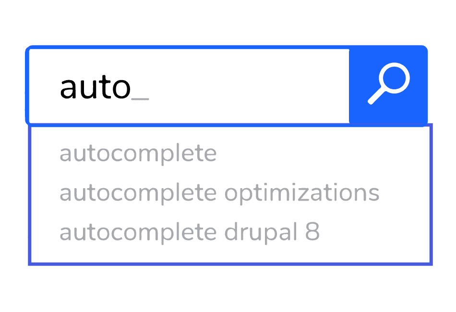
Task: Click the last entry in the suggestions dropdown
Action: coord(190,233)
